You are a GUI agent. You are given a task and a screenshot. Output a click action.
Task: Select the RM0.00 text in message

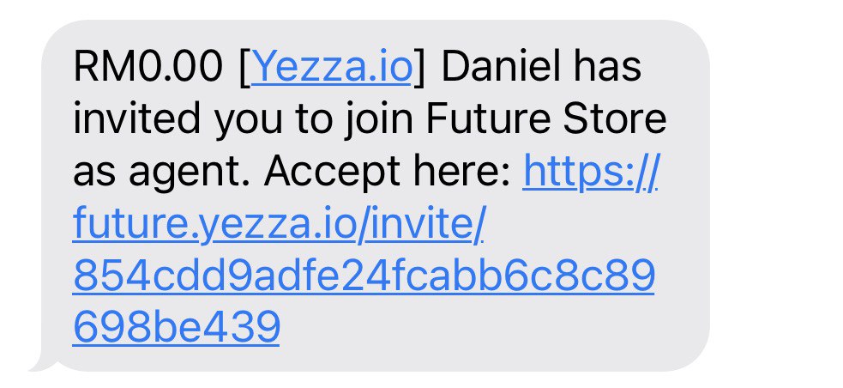coord(148,67)
